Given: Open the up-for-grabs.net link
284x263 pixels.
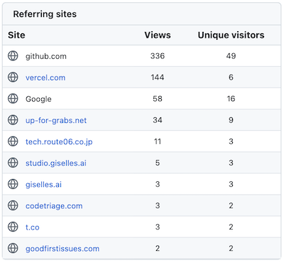Looking at the screenshot, I should (56, 121).
